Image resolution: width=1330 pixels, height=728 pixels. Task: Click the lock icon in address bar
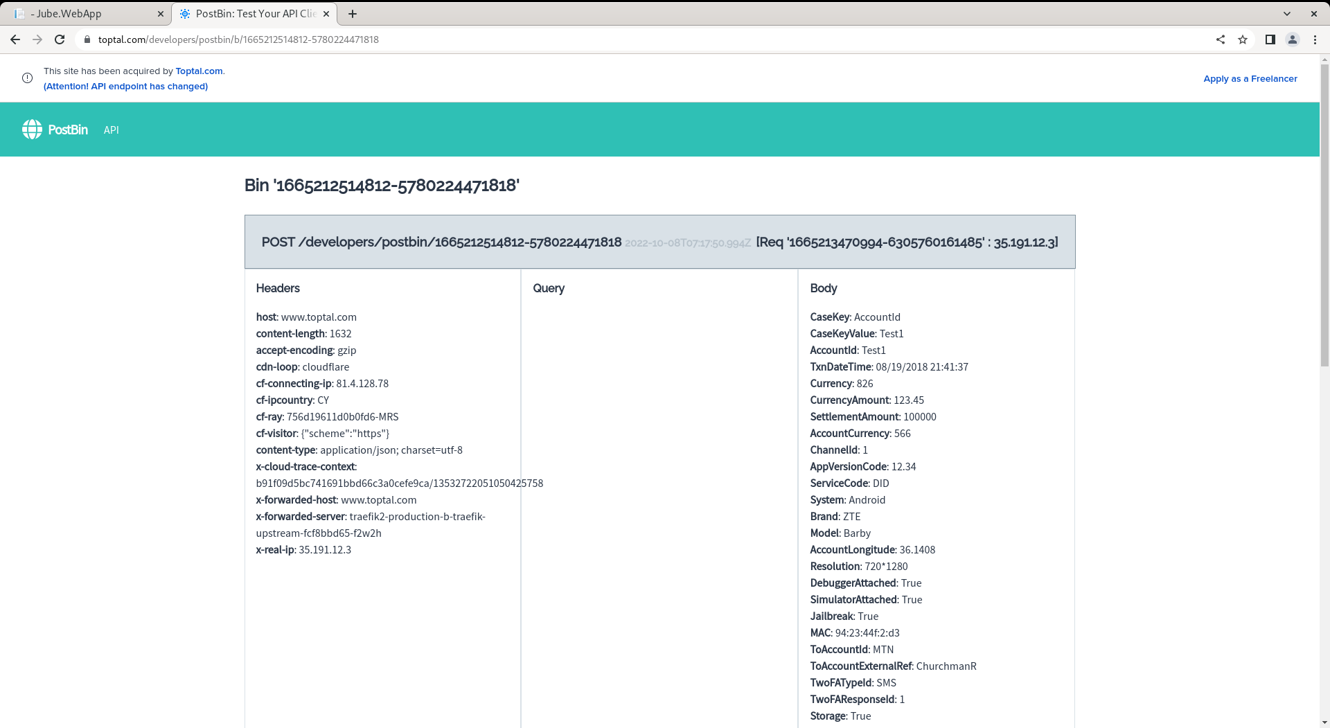87,39
